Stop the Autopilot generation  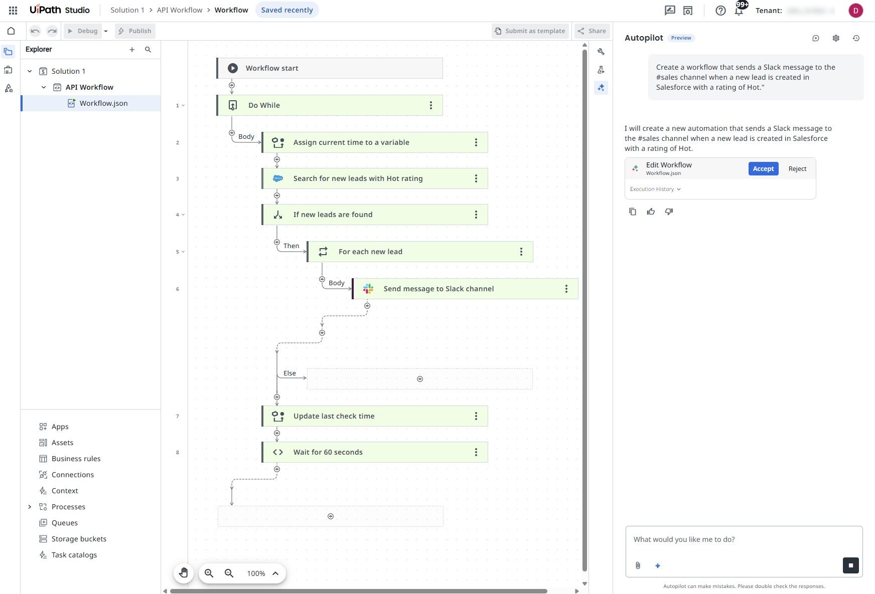(851, 565)
